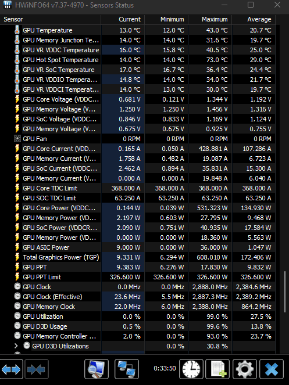Click the 608.010 W maximum TGP value

pyautogui.click(x=212, y=257)
